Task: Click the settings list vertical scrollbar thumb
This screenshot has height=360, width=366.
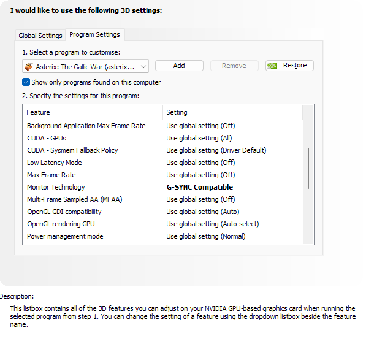Action: pos(308,168)
